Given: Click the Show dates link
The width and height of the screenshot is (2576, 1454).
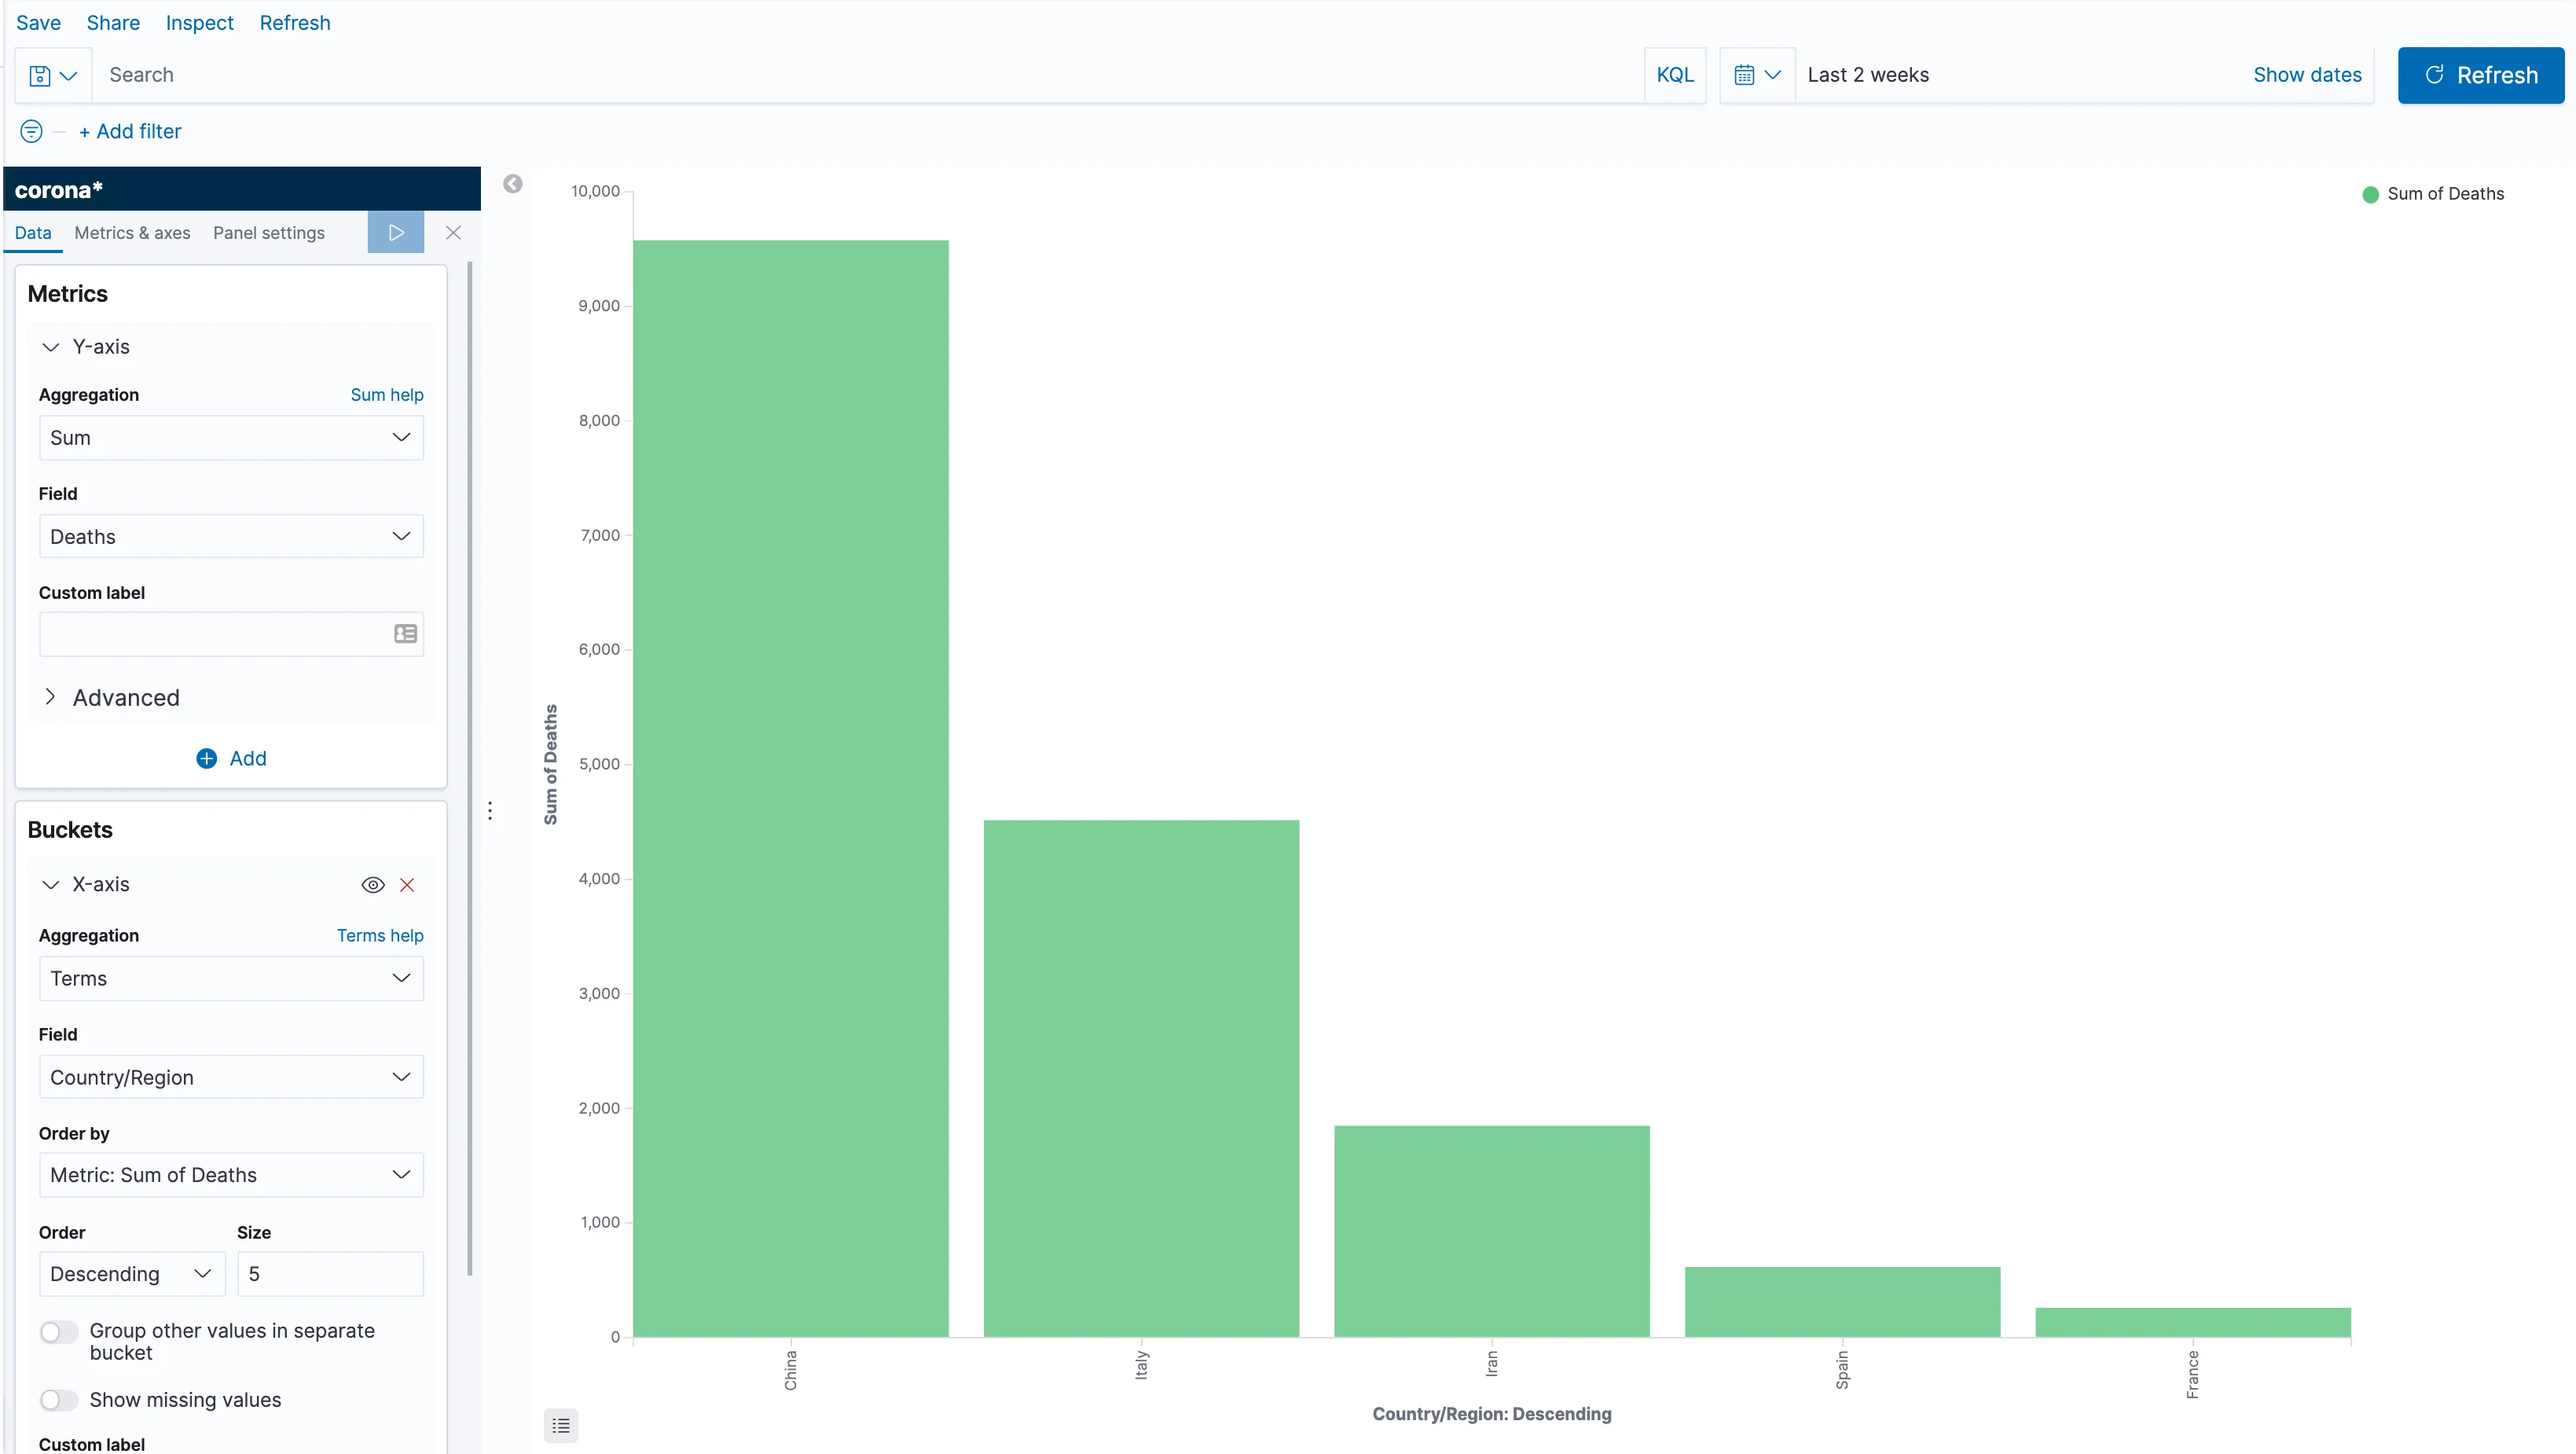Looking at the screenshot, I should pos(2307,75).
